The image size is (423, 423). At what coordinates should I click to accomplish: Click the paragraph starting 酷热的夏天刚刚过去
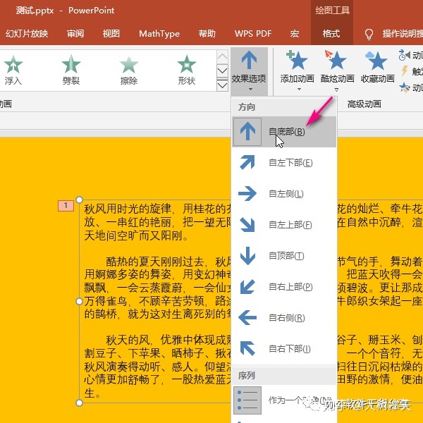point(157,288)
